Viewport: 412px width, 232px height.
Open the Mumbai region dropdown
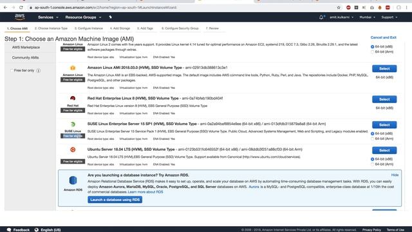pos(367,17)
